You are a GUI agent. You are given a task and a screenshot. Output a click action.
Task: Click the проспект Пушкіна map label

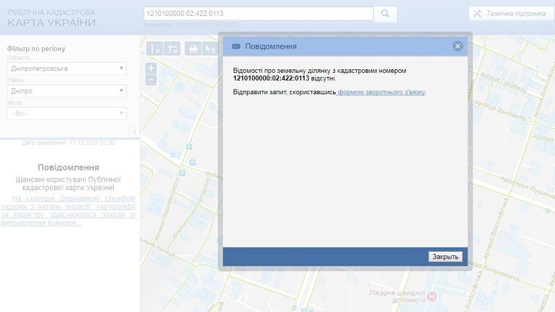[x=528, y=187]
